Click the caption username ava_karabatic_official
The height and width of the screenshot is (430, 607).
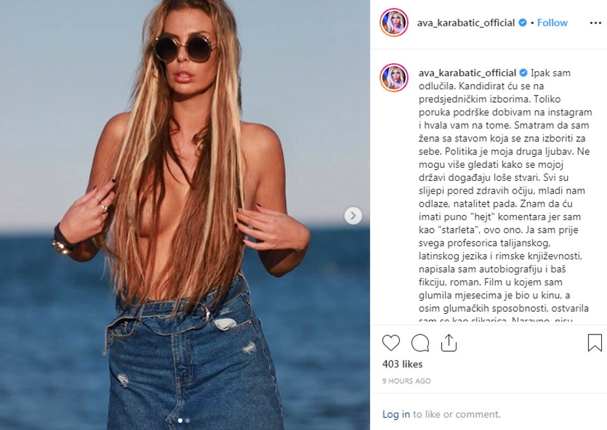pyautogui.click(x=468, y=73)
